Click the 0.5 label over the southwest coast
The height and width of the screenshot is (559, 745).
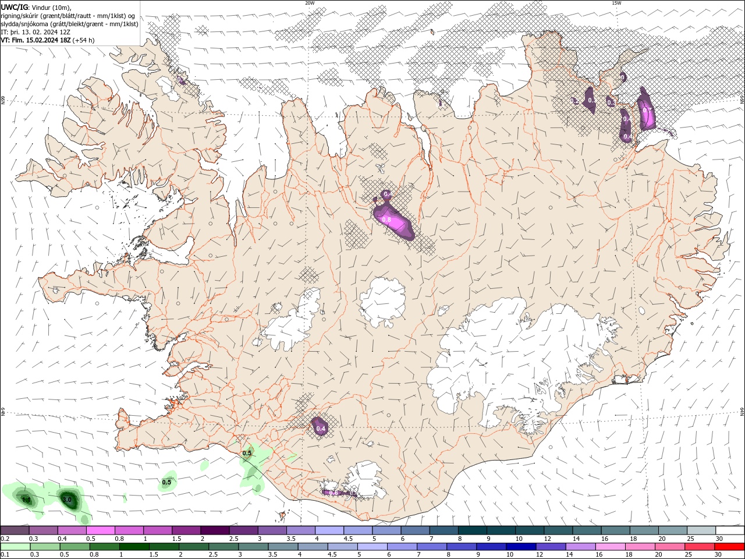click(x=247, y=453)
